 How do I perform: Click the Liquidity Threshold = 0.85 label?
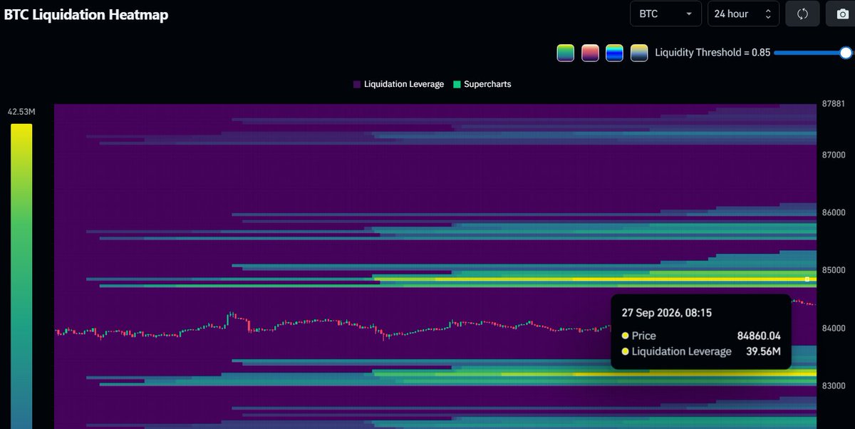tap(712, 53)
